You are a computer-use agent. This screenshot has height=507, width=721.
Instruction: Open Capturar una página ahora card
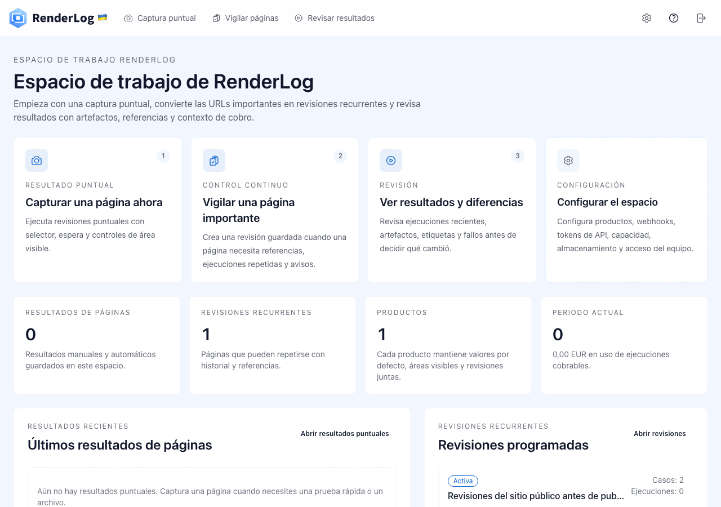[x=97, y=210]
